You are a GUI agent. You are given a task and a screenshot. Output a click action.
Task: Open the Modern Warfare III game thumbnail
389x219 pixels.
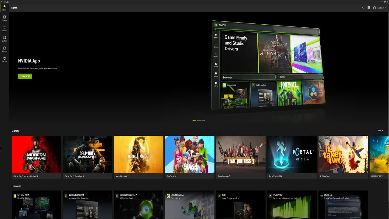36,155
